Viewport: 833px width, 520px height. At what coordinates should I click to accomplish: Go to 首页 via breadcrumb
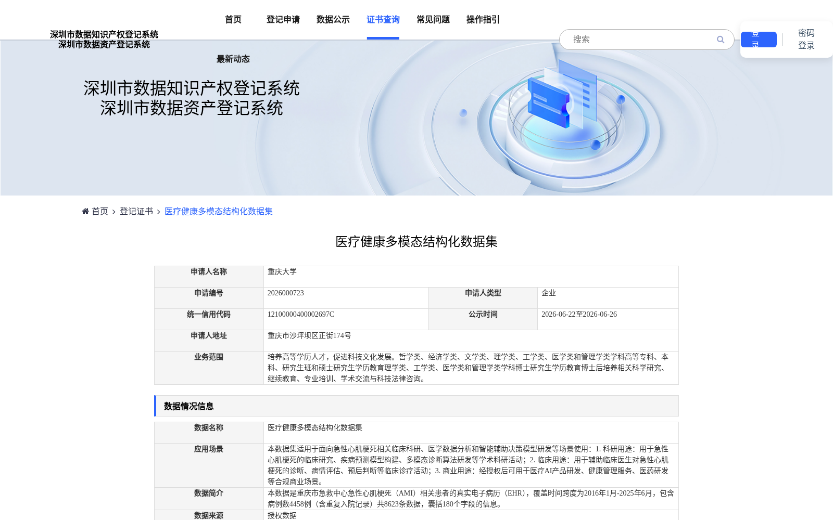tap(100, 211)
